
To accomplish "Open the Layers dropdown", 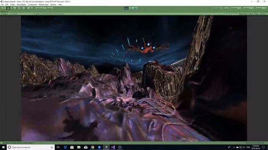I will pos(248,8).
